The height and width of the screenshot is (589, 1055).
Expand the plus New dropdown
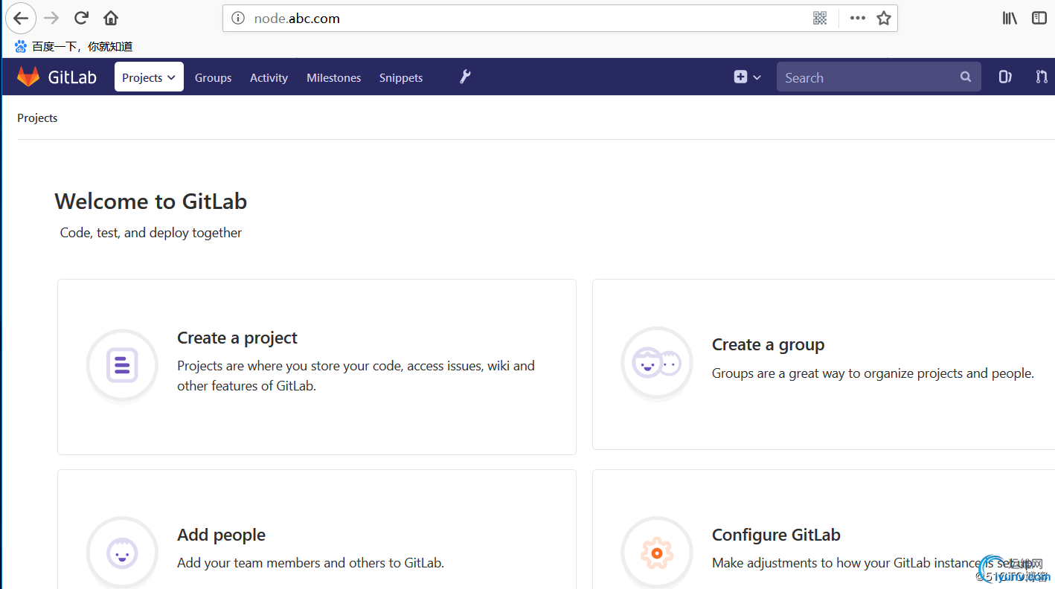point(748,77)
